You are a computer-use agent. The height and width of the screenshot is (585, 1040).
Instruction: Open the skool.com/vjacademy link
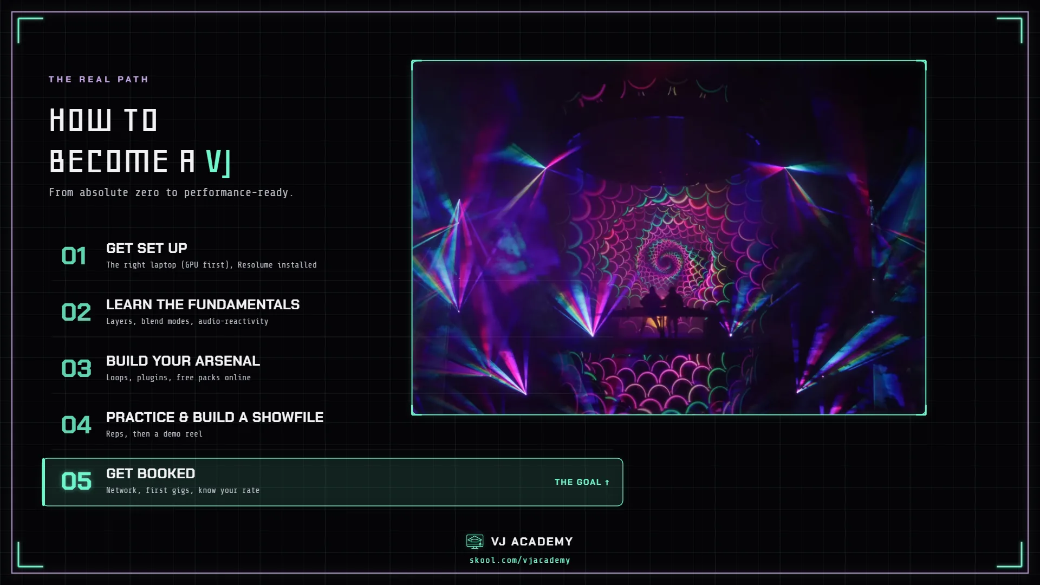[520, 560]
